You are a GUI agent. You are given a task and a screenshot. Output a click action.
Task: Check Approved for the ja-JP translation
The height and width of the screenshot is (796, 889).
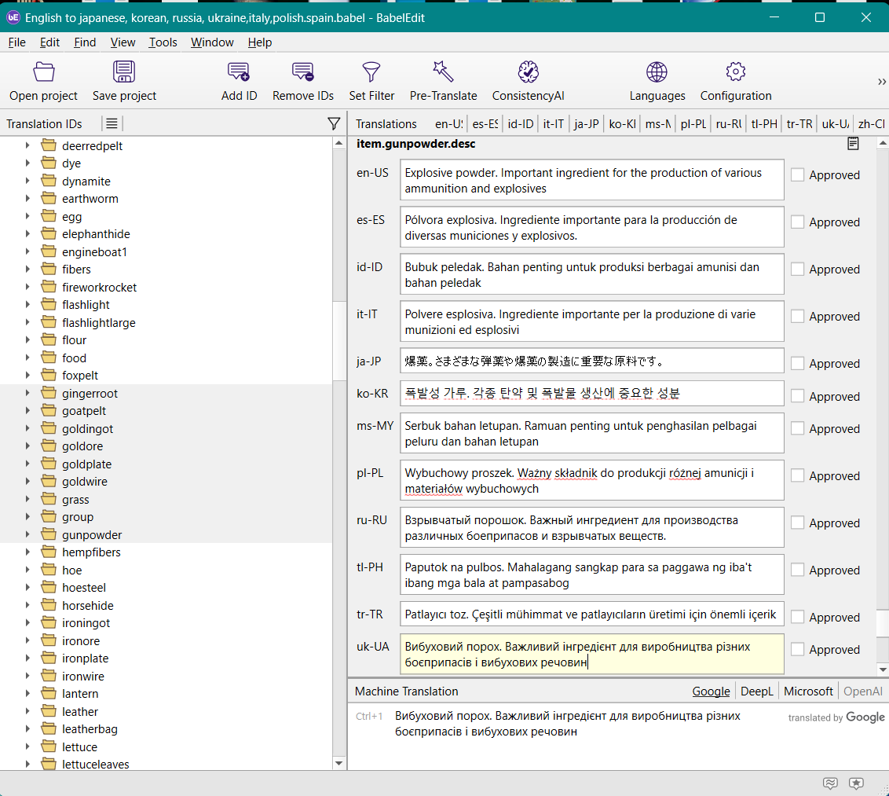[x=797, y=364]
